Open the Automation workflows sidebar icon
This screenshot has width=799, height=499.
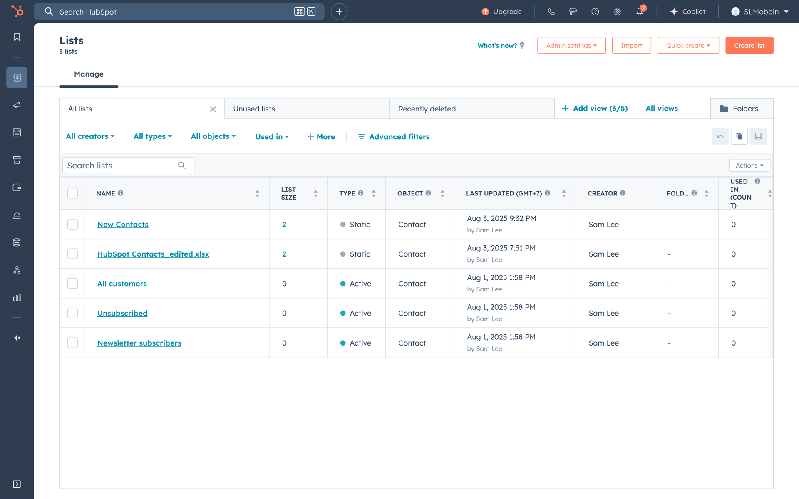pos(17,270)
